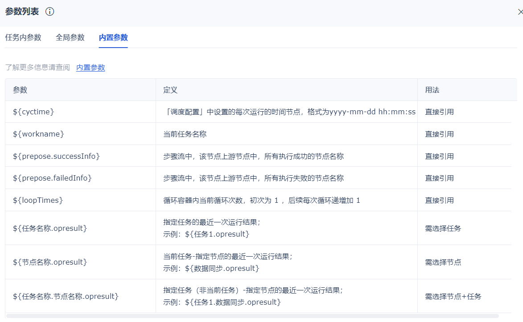
Task: Switch to the 任务内参数 tab
Action: coord(23,38)
